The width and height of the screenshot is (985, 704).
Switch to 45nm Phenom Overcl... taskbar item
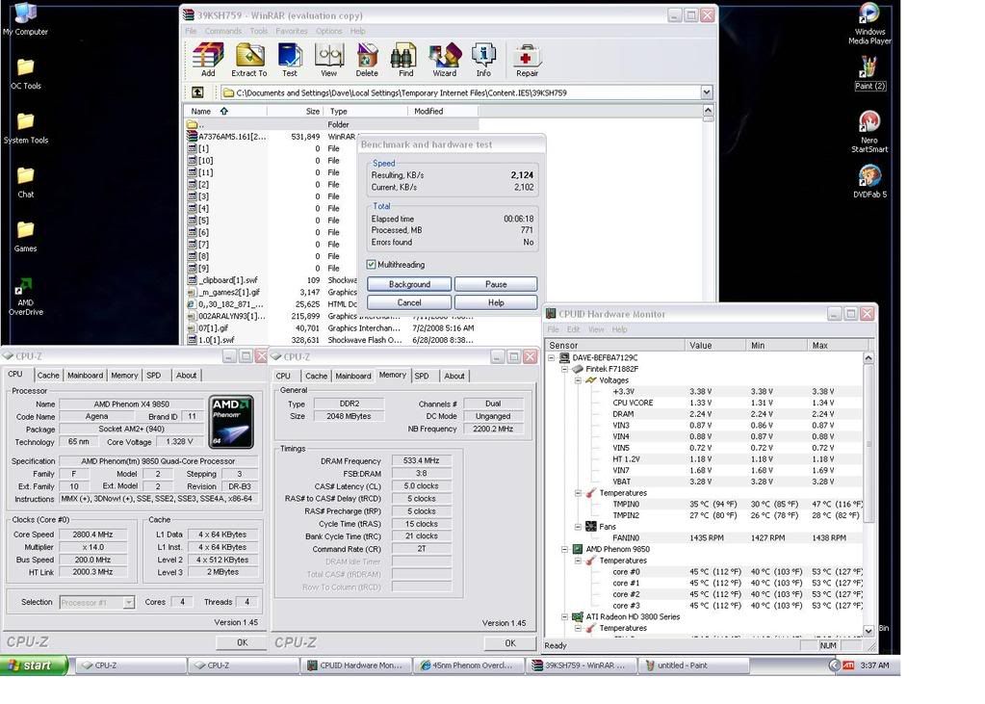469,665
